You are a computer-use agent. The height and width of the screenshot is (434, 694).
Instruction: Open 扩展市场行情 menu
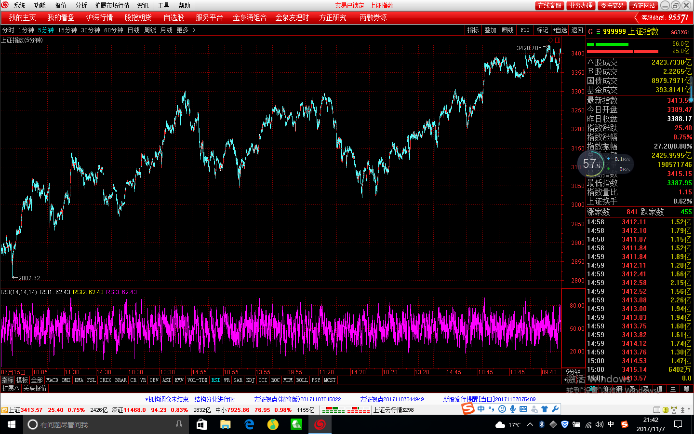point(112,5)
